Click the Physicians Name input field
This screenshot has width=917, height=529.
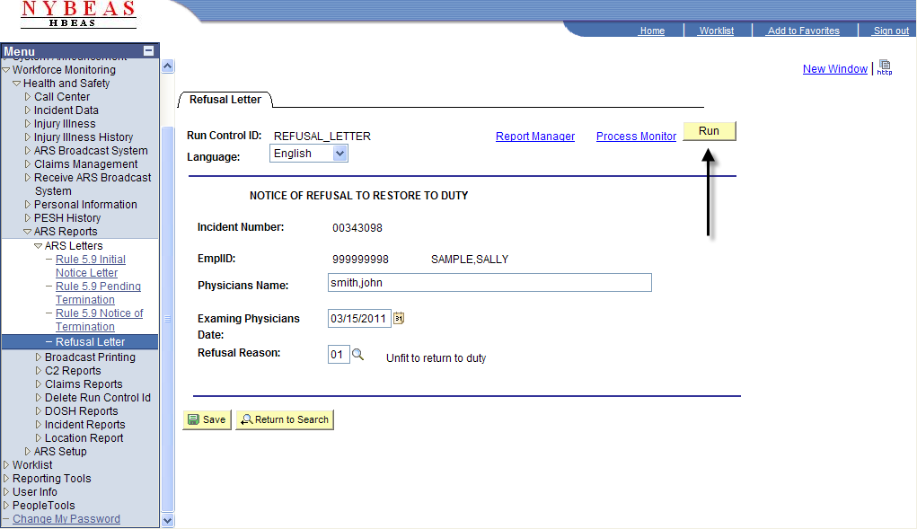[489, 283]
